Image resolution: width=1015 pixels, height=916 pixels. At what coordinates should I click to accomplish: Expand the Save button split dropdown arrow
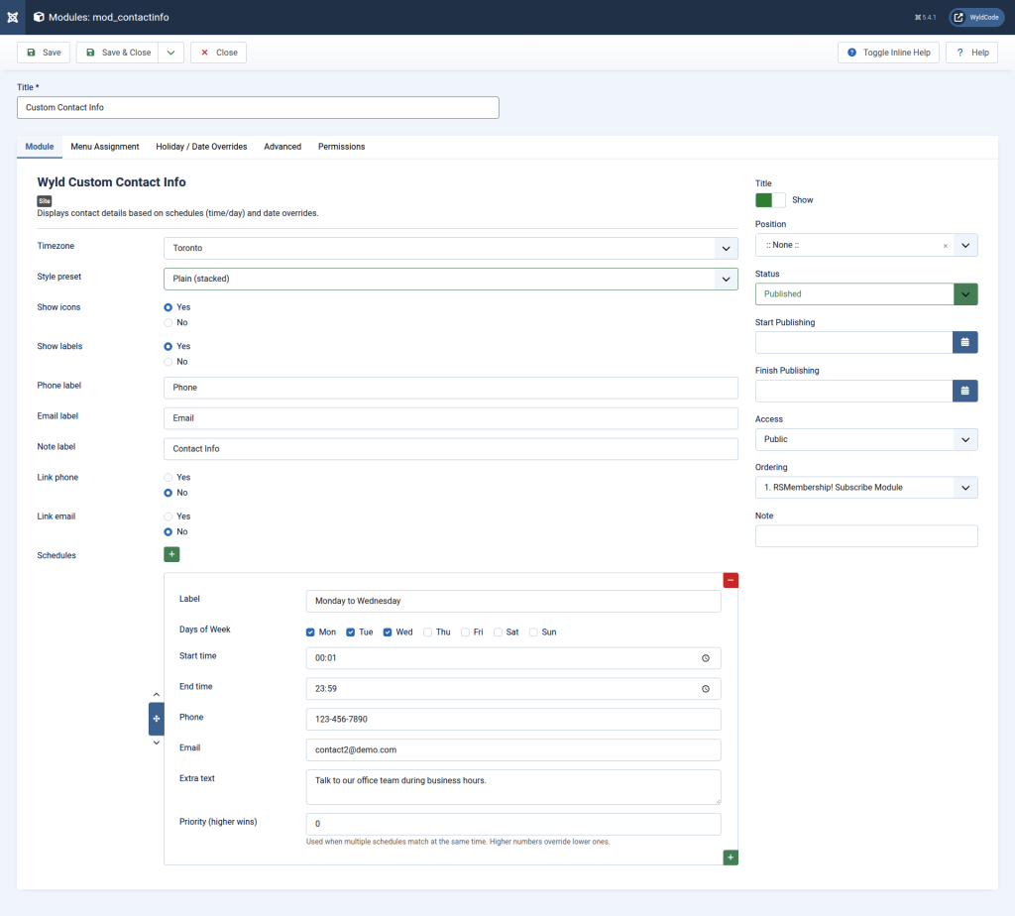coord(169,52)
